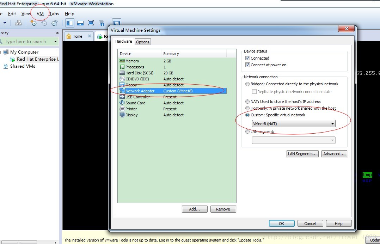This screenshot has width=380, height=244.
Task: Select the Hard Disk (SCSI) device icon
Action: pos(122,73)
